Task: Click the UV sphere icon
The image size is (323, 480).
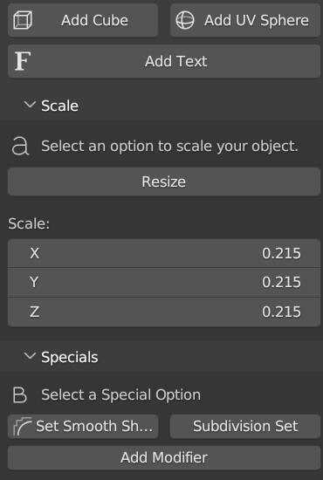Action: [185, 20]
